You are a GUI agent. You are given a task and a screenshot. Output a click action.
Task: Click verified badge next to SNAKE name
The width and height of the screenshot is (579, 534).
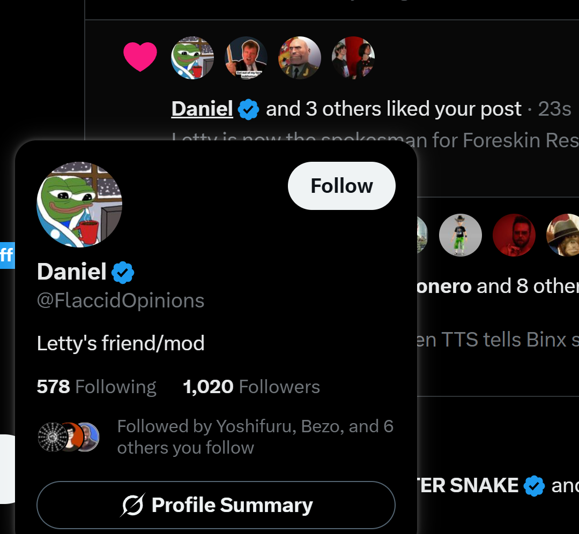[534, 486]
